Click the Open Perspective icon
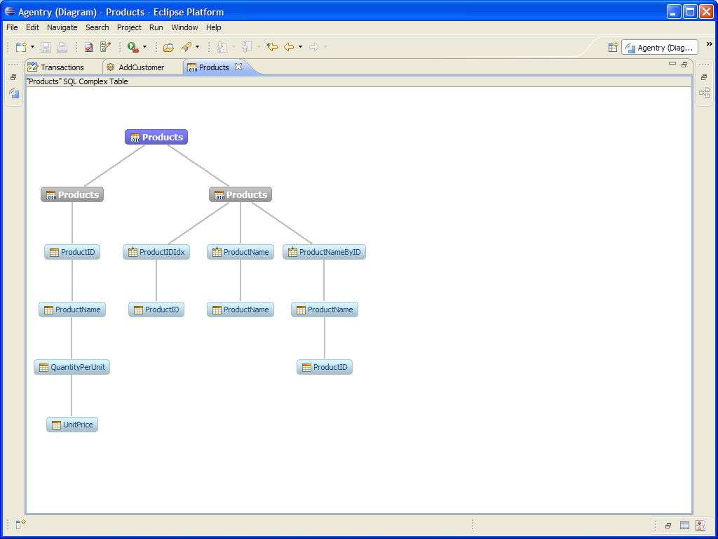Viewport: 718px width, 539px height. pyautogui.click(x=613, y=48)
